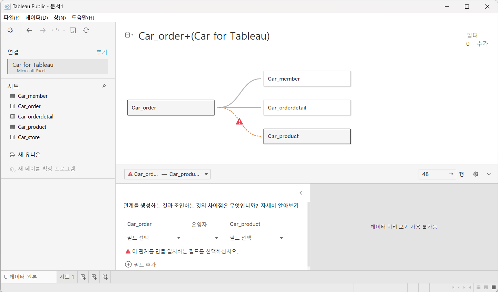Click new worksheet icon at bottom
Image resolution: width=498 pixels, height=292 pixels.
pyautogui.click(x=83, y=277)
